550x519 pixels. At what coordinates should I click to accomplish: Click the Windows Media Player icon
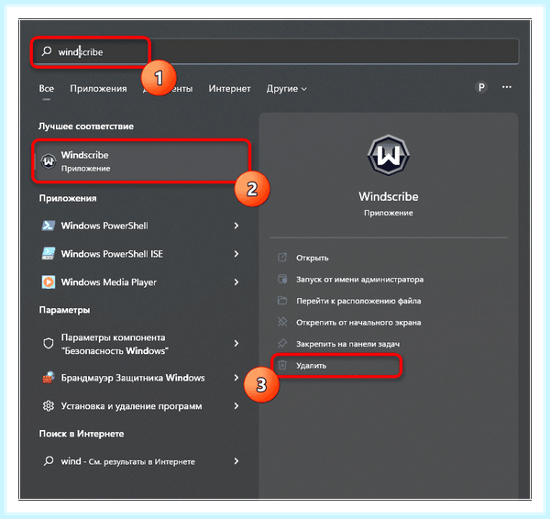point(49,282)
